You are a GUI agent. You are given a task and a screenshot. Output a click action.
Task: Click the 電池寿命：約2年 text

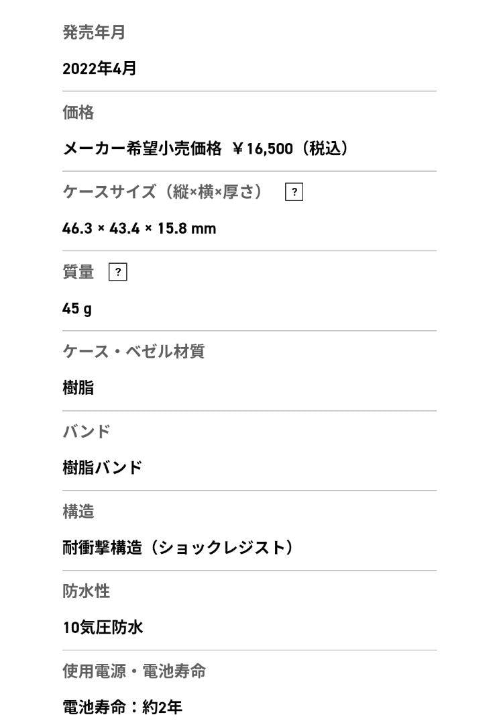click(122, 708)
